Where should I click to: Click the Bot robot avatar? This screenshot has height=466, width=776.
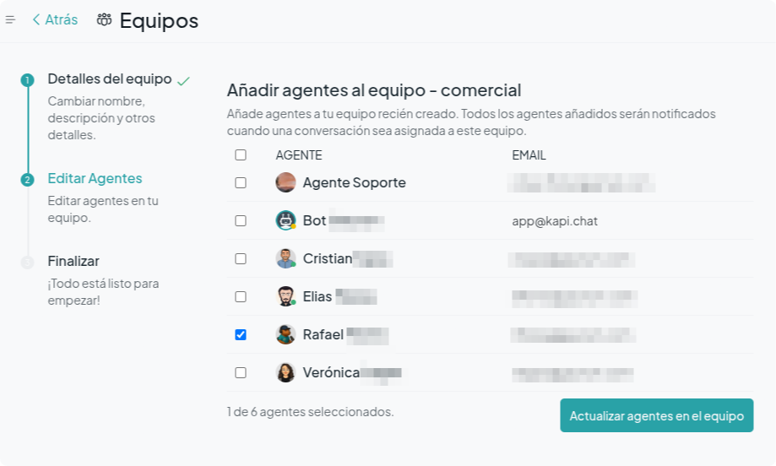coord(285,220)
